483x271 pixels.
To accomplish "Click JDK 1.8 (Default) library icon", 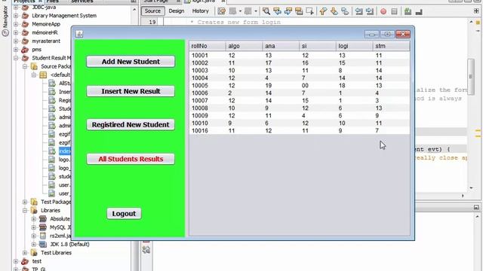I will point(43,244).
